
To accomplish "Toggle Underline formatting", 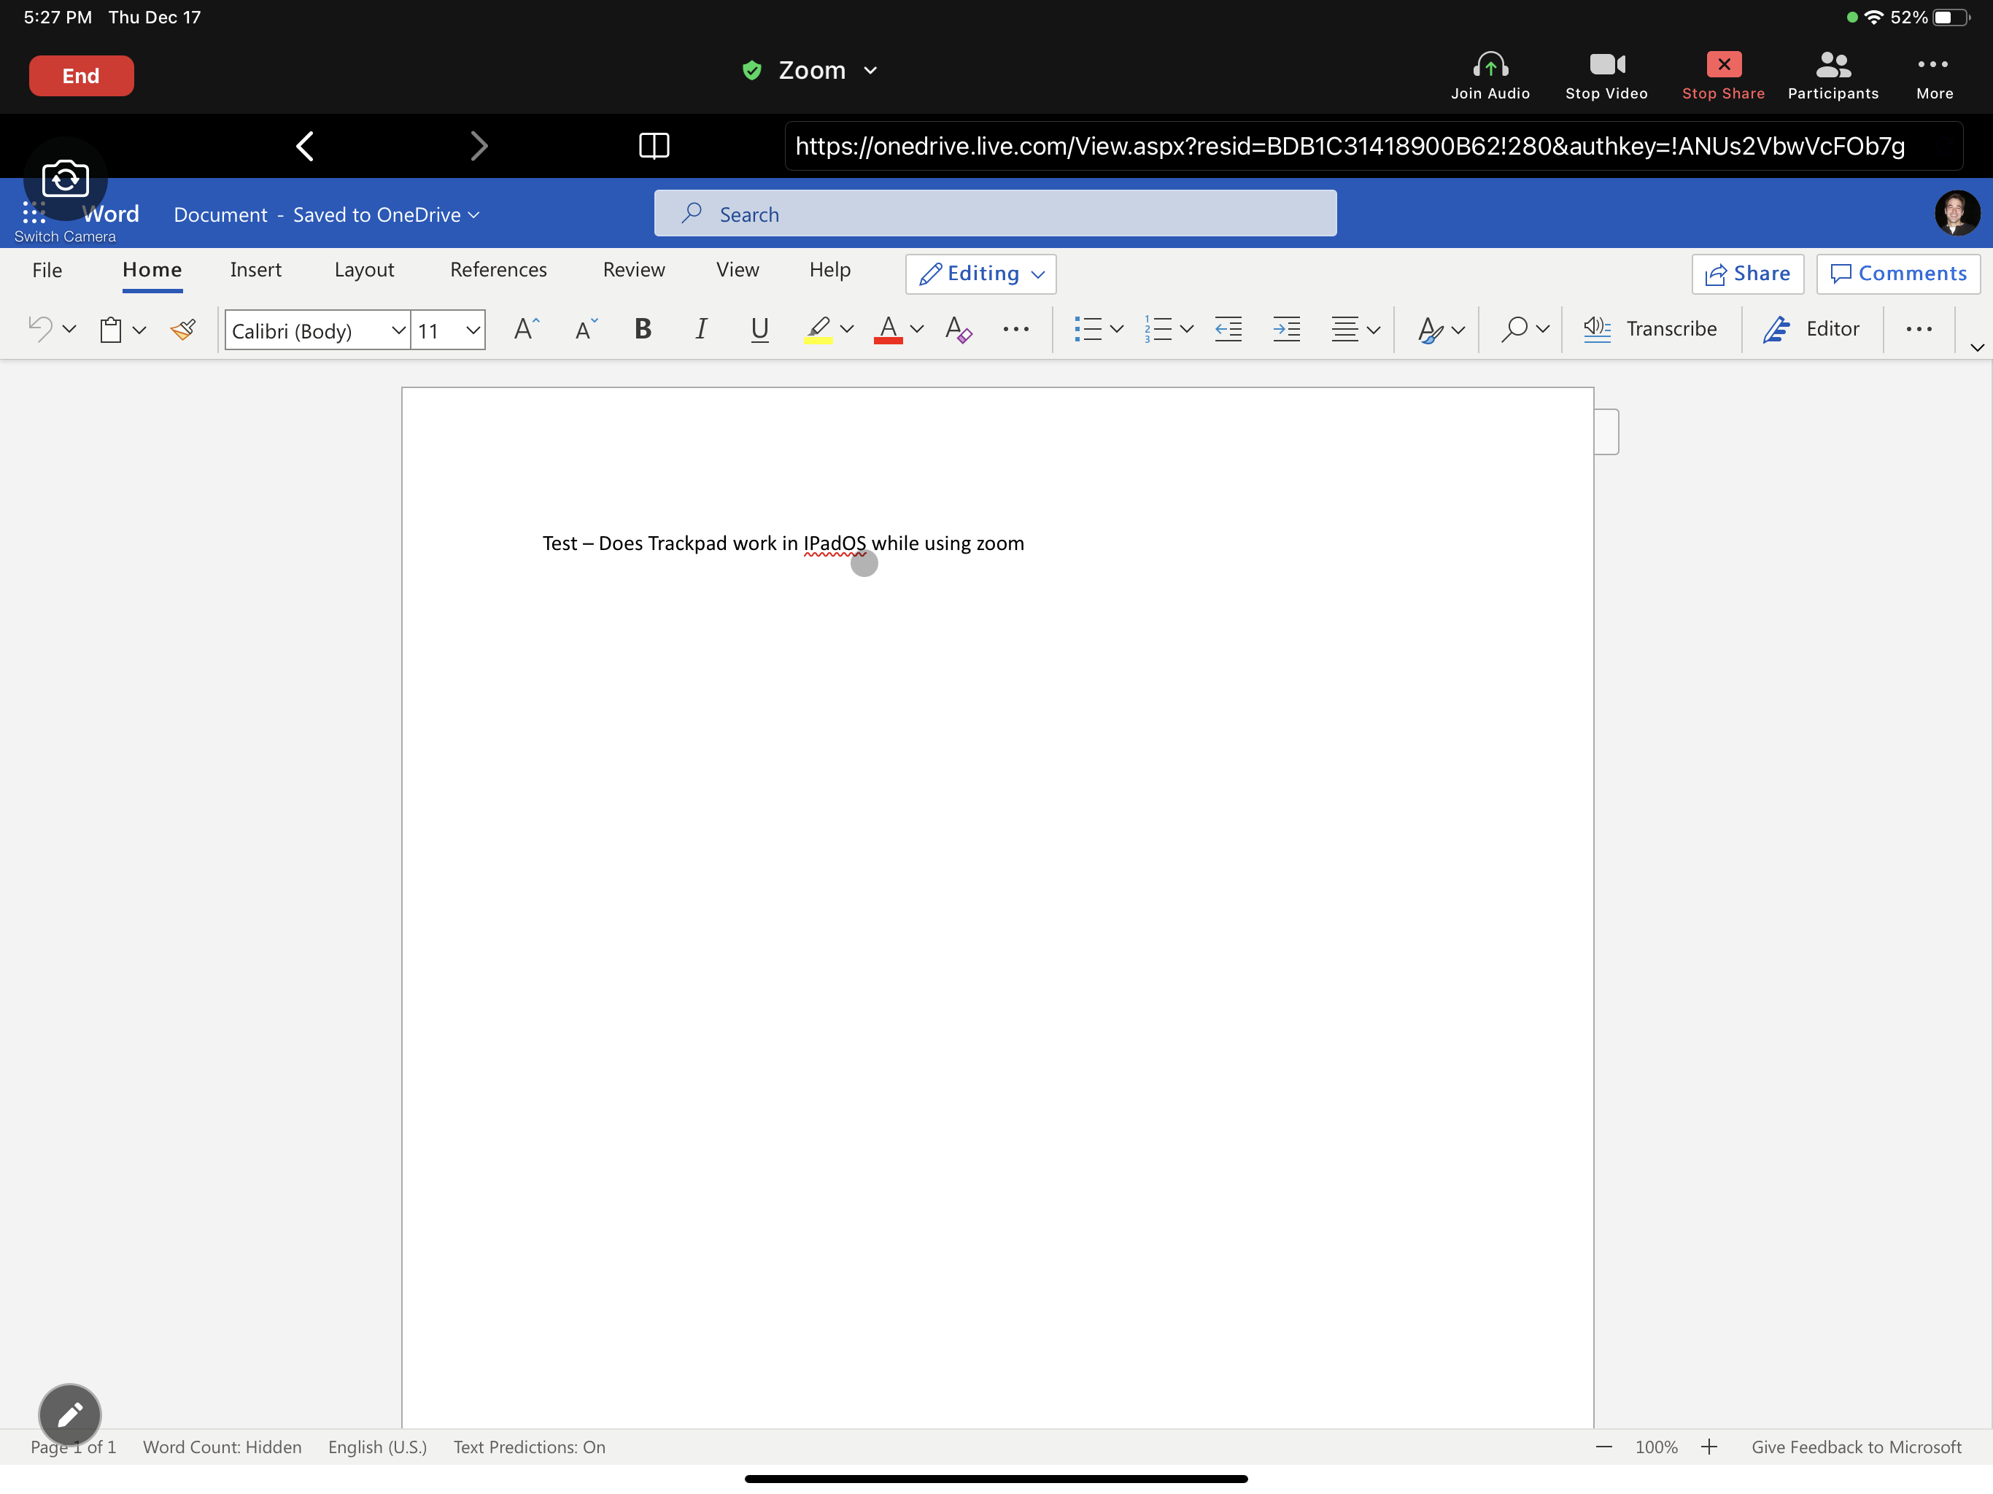I will 759,330.
